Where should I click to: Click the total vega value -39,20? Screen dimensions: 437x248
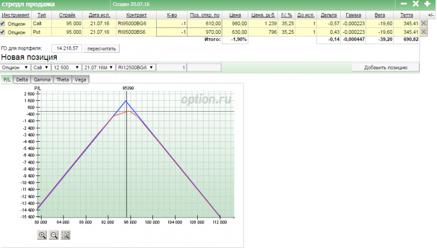[x=386, y=39]
